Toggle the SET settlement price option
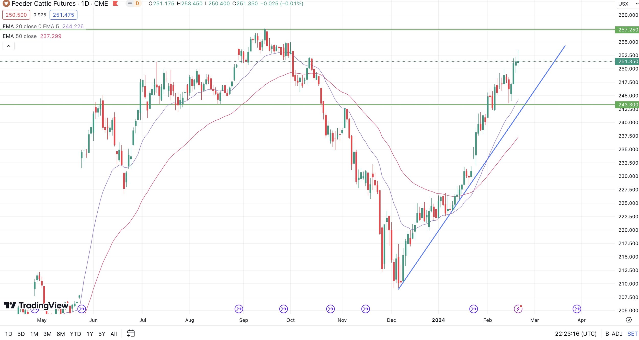Screen dimensions: 639x340 [x=632, y=334]
